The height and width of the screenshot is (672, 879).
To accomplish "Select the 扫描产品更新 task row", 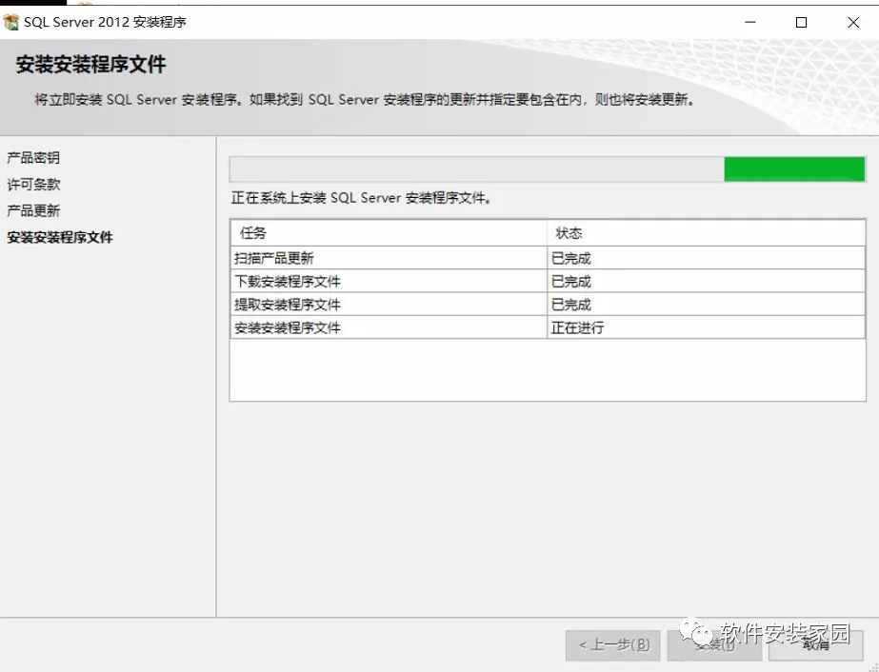I will click(x=548, y=258).
